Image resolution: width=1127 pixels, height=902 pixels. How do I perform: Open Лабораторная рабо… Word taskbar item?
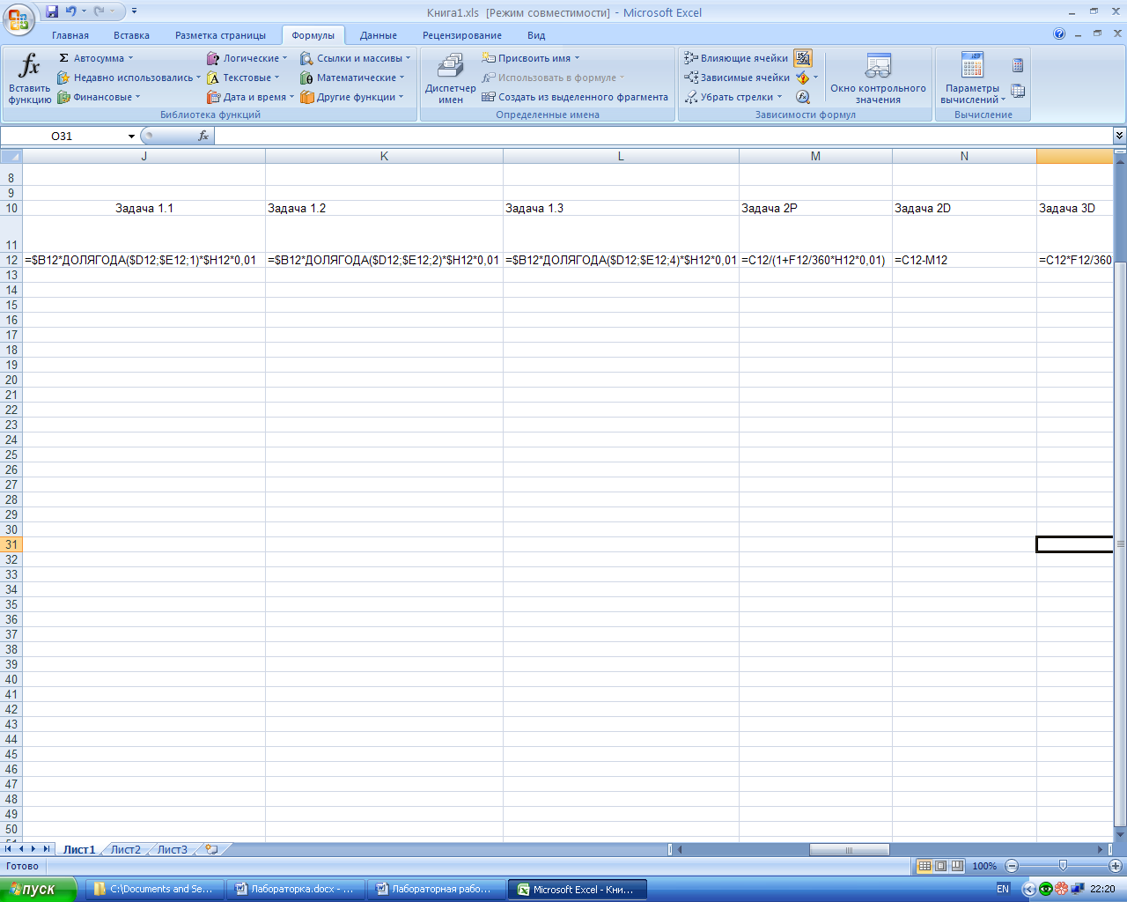pos(435,889)
